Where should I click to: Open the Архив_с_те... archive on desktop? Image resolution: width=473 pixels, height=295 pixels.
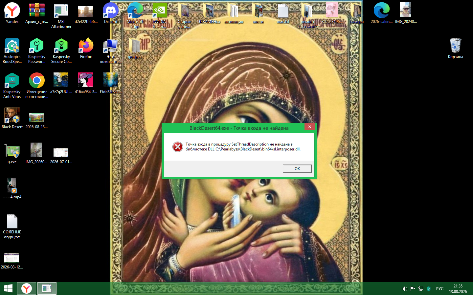coord(36,13)
